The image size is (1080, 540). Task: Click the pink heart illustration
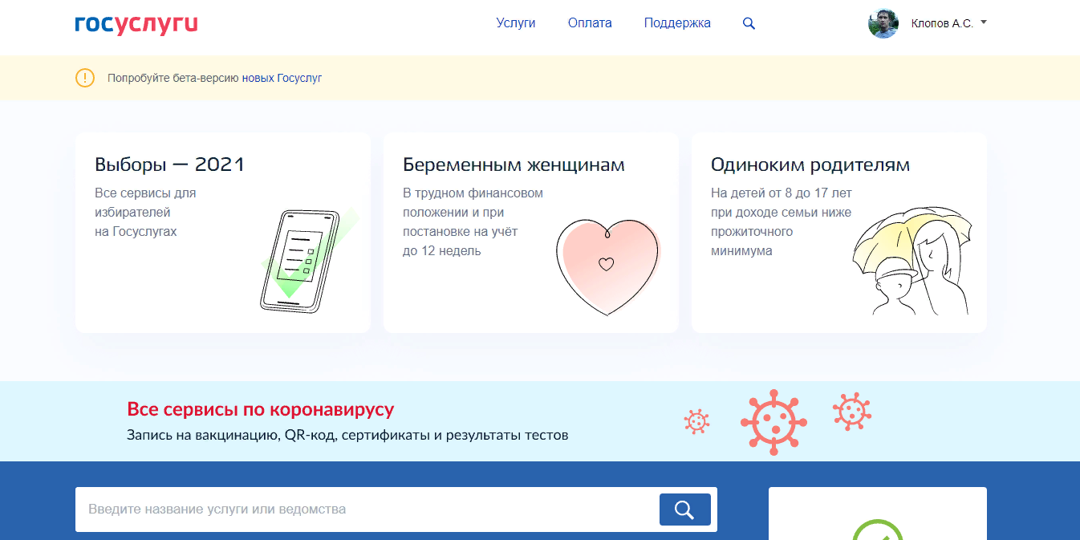tap(607, 265)
